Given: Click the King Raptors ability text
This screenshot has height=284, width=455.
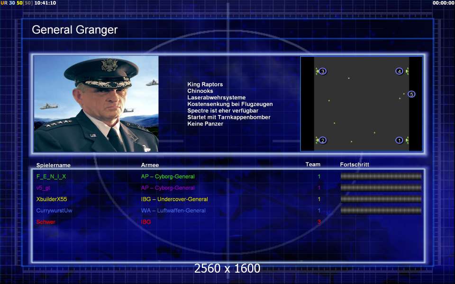Looking at the screenshot, I should [205, 84].
